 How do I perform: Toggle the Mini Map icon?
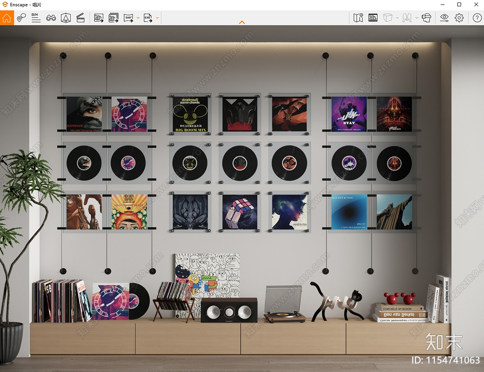pos(358,18)
